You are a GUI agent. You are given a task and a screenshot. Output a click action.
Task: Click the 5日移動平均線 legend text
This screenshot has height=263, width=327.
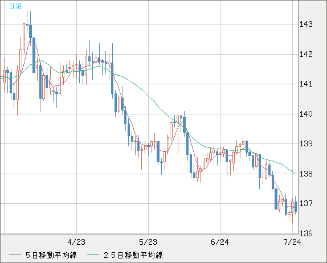(x=51, y=255)
